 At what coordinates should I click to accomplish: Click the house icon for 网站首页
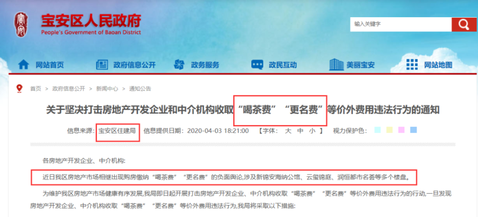(x=23, y=64)
